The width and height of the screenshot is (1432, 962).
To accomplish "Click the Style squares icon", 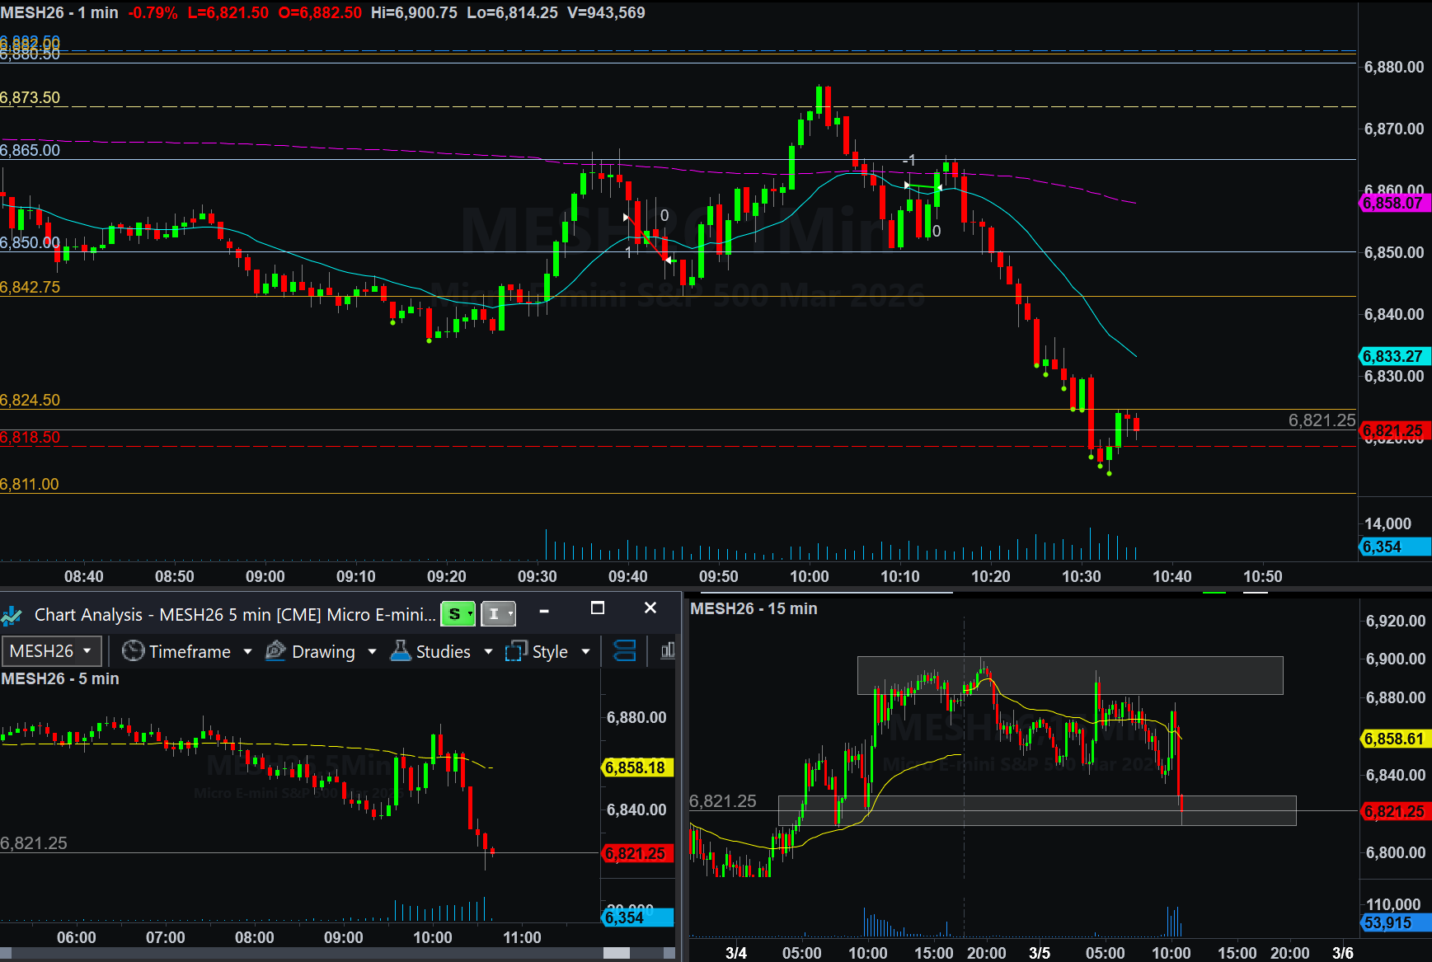I will [x=516, y=651].
